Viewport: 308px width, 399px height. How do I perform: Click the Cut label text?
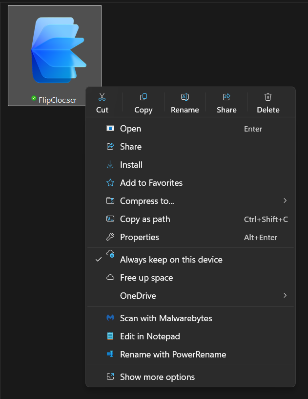tap(102, 110)
